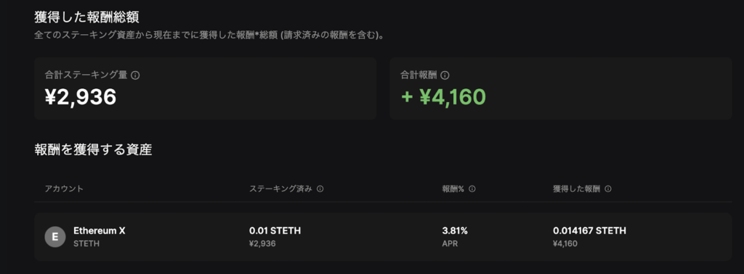The width and height of the screenshot is (744, 274).
Task: Show the info tooltip next to 報酬%
Action: (x=472, y=188)
